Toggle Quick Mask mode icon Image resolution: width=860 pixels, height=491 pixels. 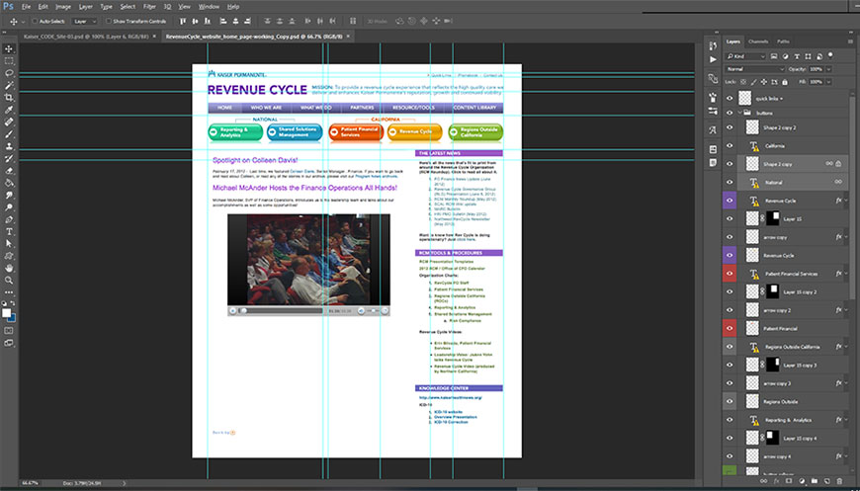(x=9, y=330)
